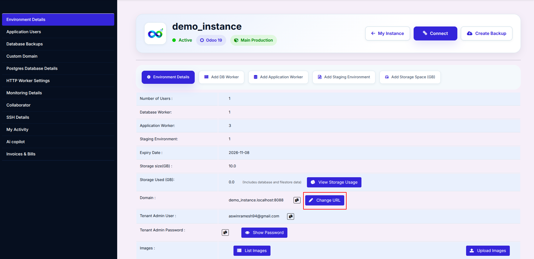Viewport: 534px width, 259px height.
Task: Open My Activity page
Action: [58, 129]
